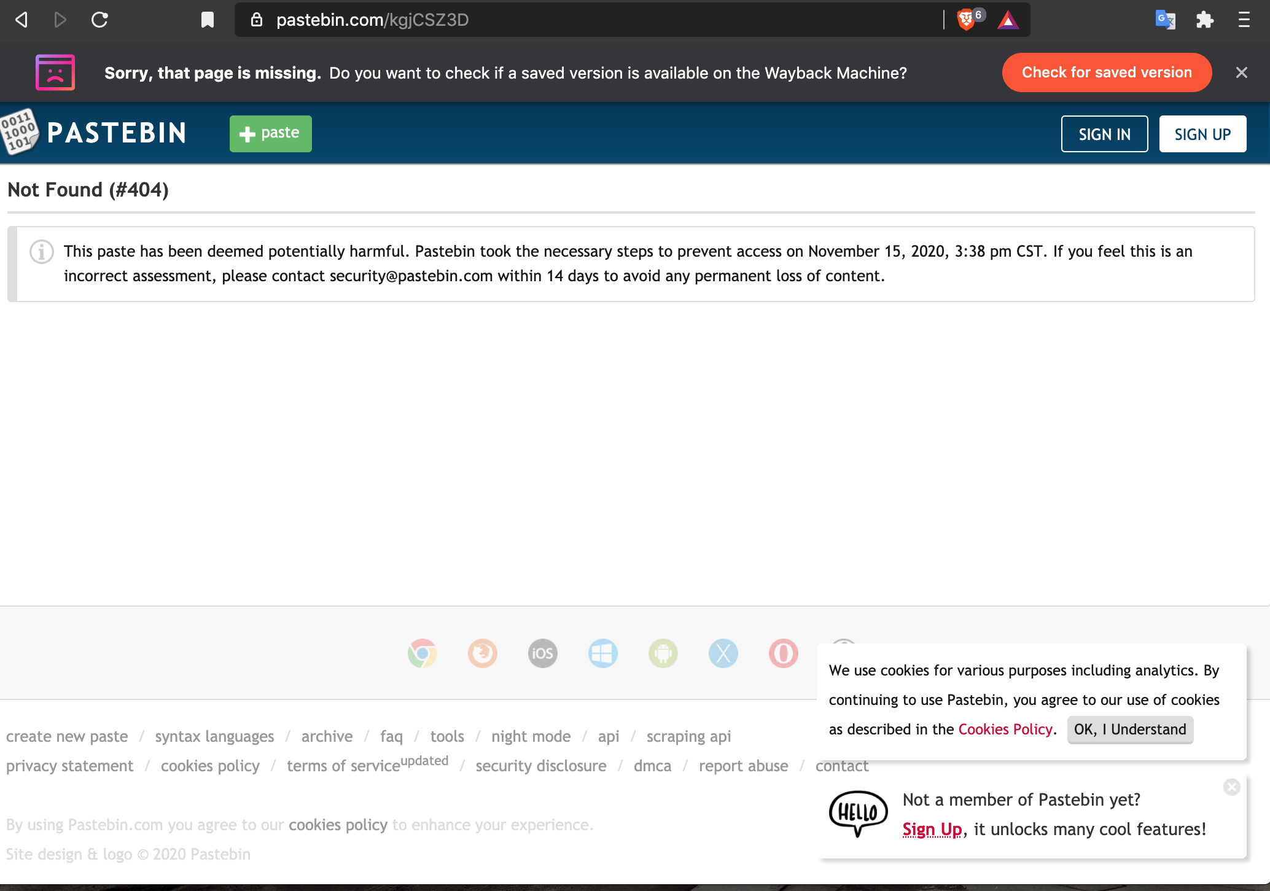1270x891 pixels.
Task: Click the Android app icon
Action: coord(663,653)
